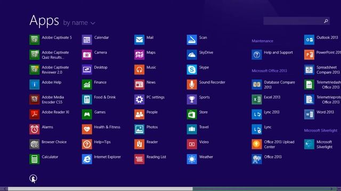Launch Outlook 2013

click(x=321, y=40)
